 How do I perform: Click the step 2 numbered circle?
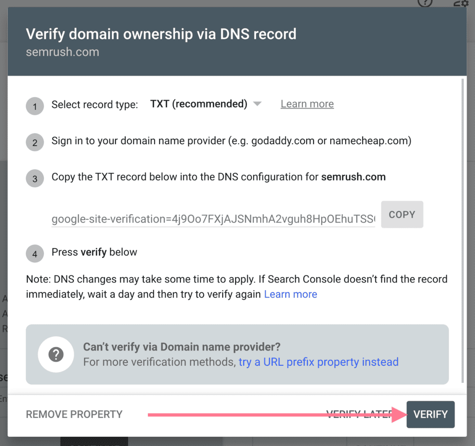click(x=35, y=142)
